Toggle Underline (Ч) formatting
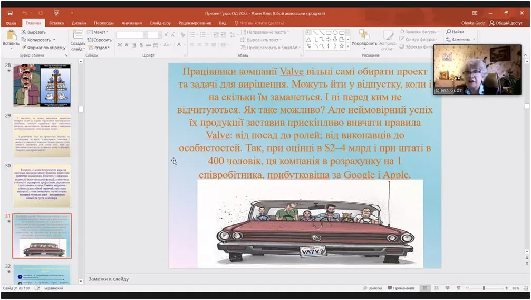531x300 pixels. (x=134, y=45)
